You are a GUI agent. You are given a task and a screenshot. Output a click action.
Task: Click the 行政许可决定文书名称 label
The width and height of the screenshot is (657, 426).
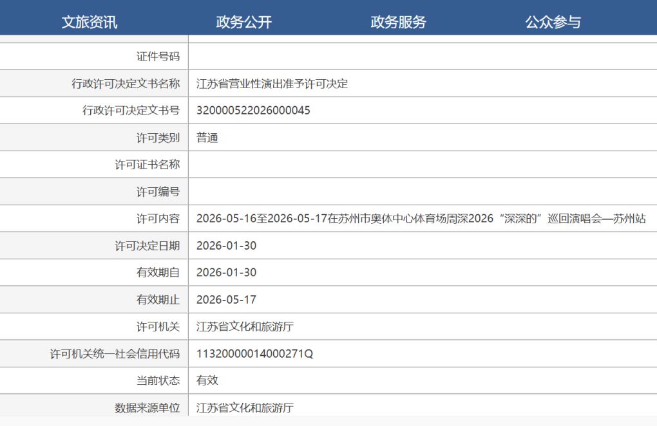pos(126,84)
